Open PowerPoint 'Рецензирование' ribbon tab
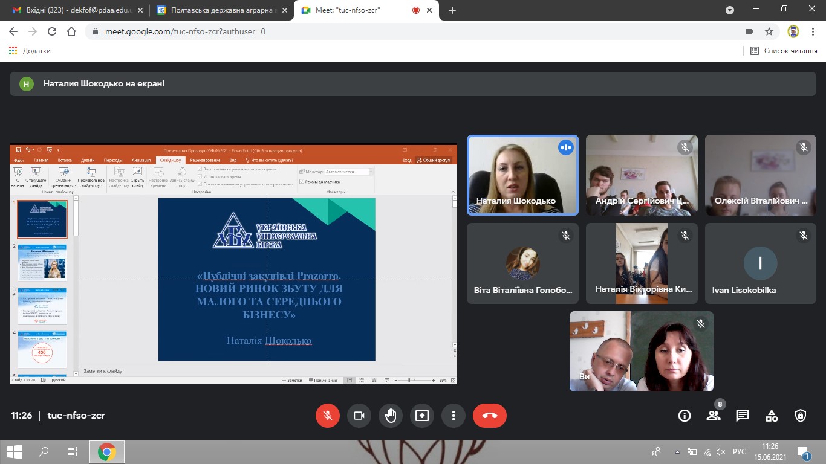Image resolution: width=826 pixels, height=464 pixels. coord(205,160)
